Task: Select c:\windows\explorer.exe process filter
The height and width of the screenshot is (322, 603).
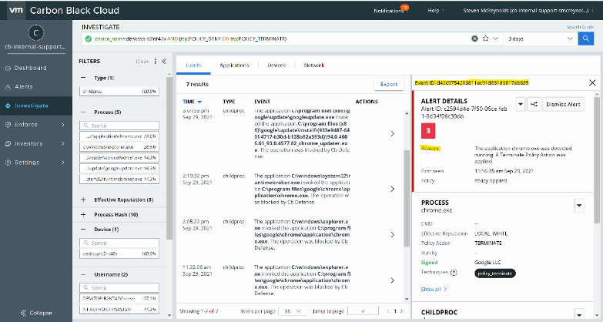Action: (x=119, y=147)
